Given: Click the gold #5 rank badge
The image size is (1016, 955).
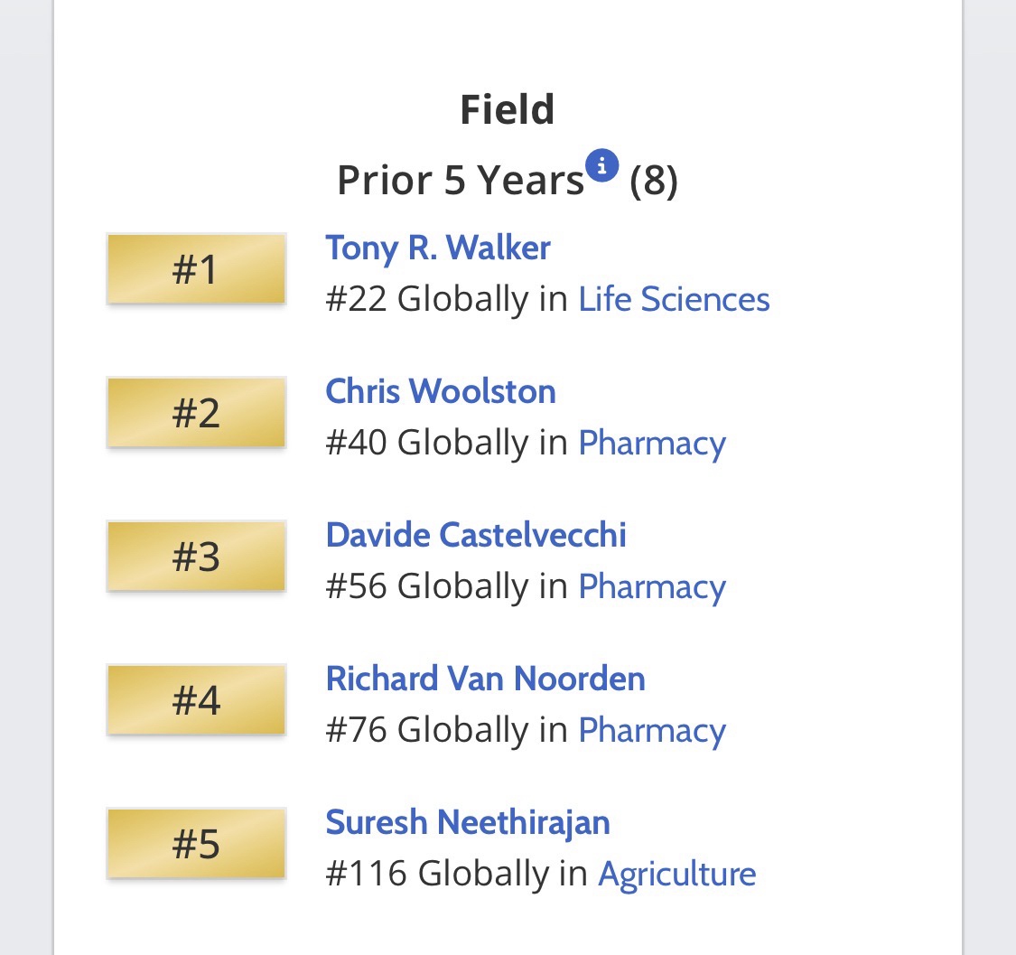Looking at the screenshot, I should point(196,844).
